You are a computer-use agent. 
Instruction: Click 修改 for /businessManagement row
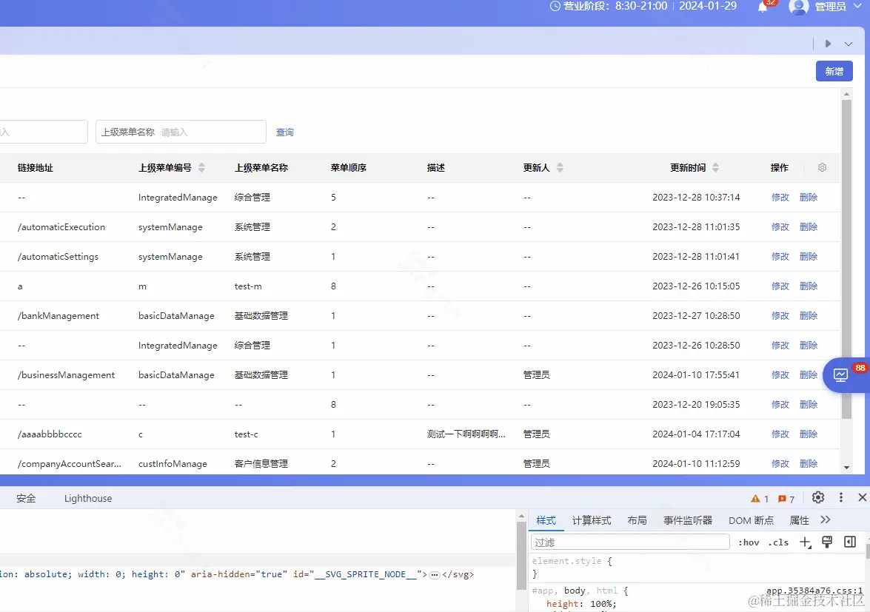pyautogui.click(x=780, y=374)
